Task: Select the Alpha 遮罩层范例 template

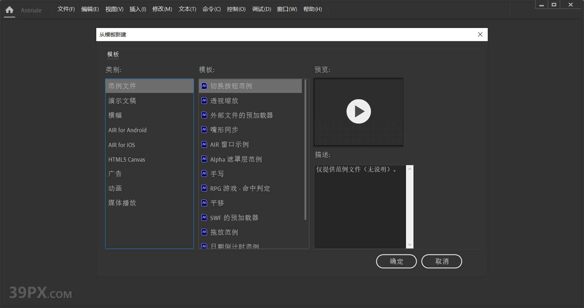Action: pos(250,159)
